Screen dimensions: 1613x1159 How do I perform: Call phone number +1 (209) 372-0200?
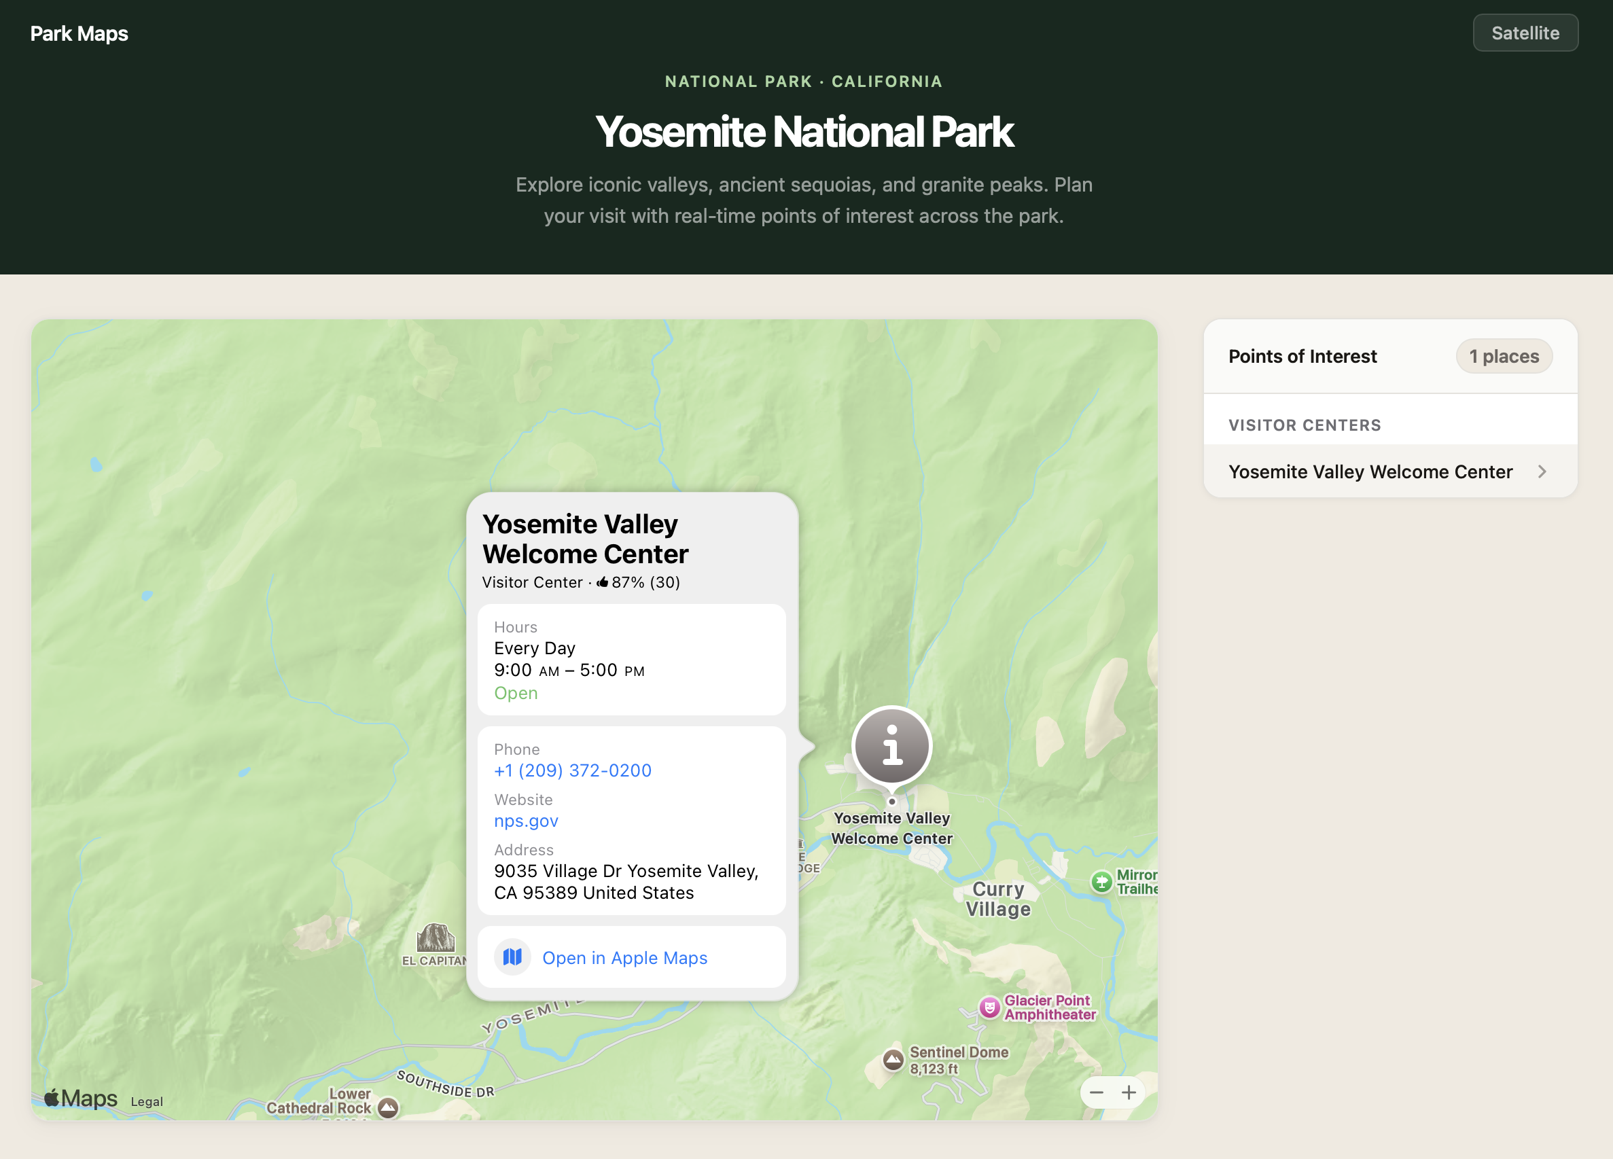[573, 770]
